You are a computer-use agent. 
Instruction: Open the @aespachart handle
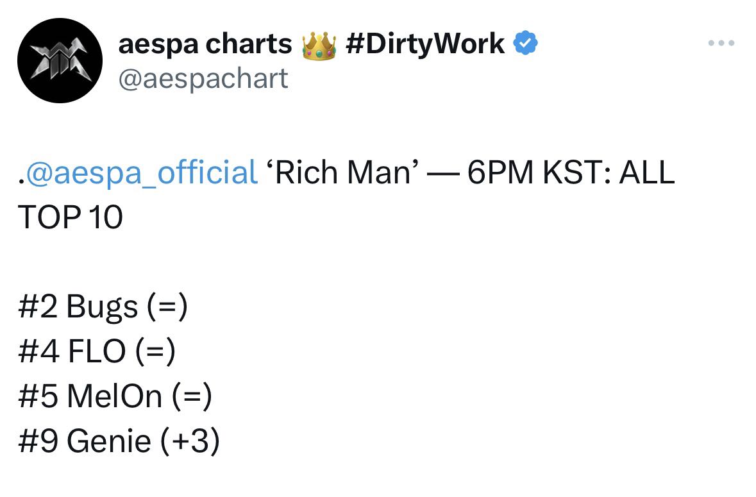[x=203, y=79]
